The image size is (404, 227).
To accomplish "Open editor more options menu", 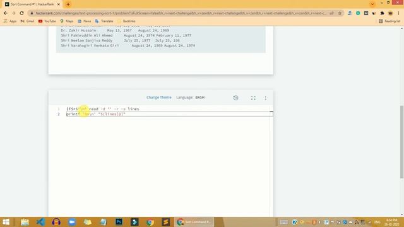I will [266, 98].
